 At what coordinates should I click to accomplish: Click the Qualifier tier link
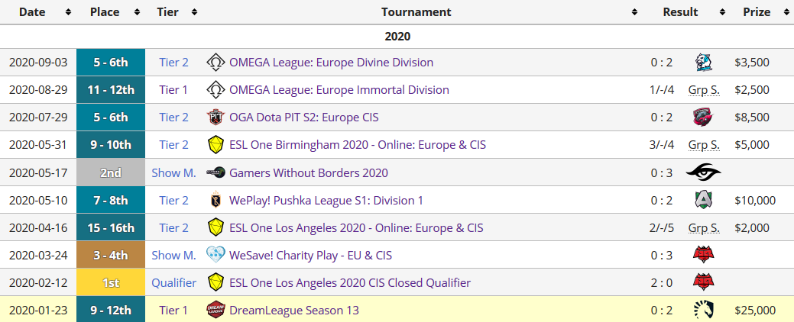tap(173, 282)
